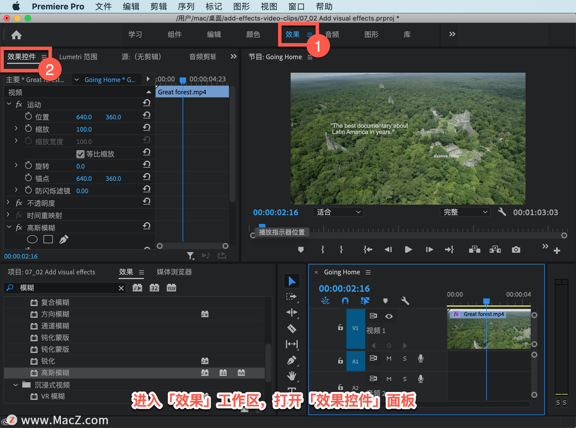This screenshot has height=428, width=576.
Task: Toggle snap magnet icon in the timeline
Action: pyautogui.click(x=345, y=301)
